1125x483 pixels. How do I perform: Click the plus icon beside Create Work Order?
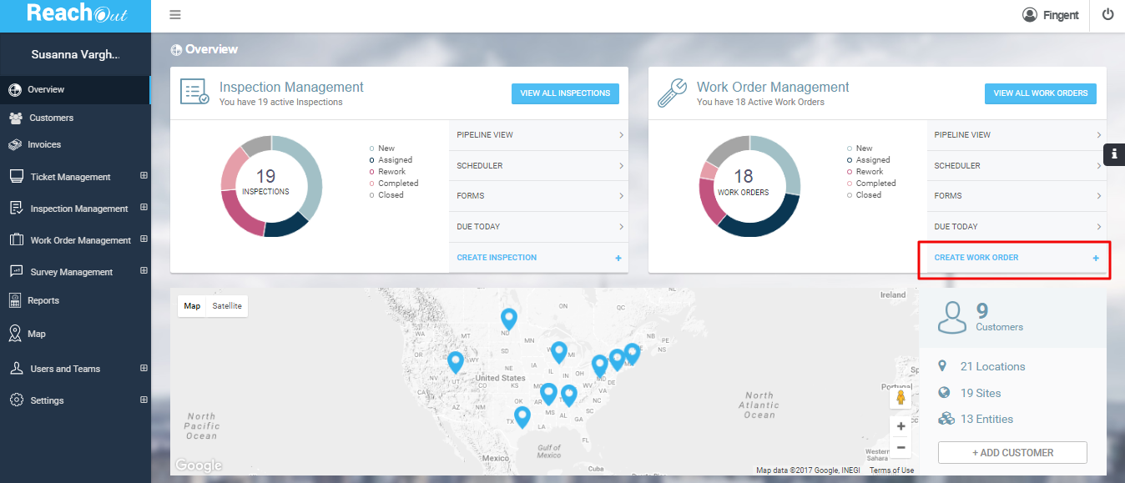[x=1096, y=258]
